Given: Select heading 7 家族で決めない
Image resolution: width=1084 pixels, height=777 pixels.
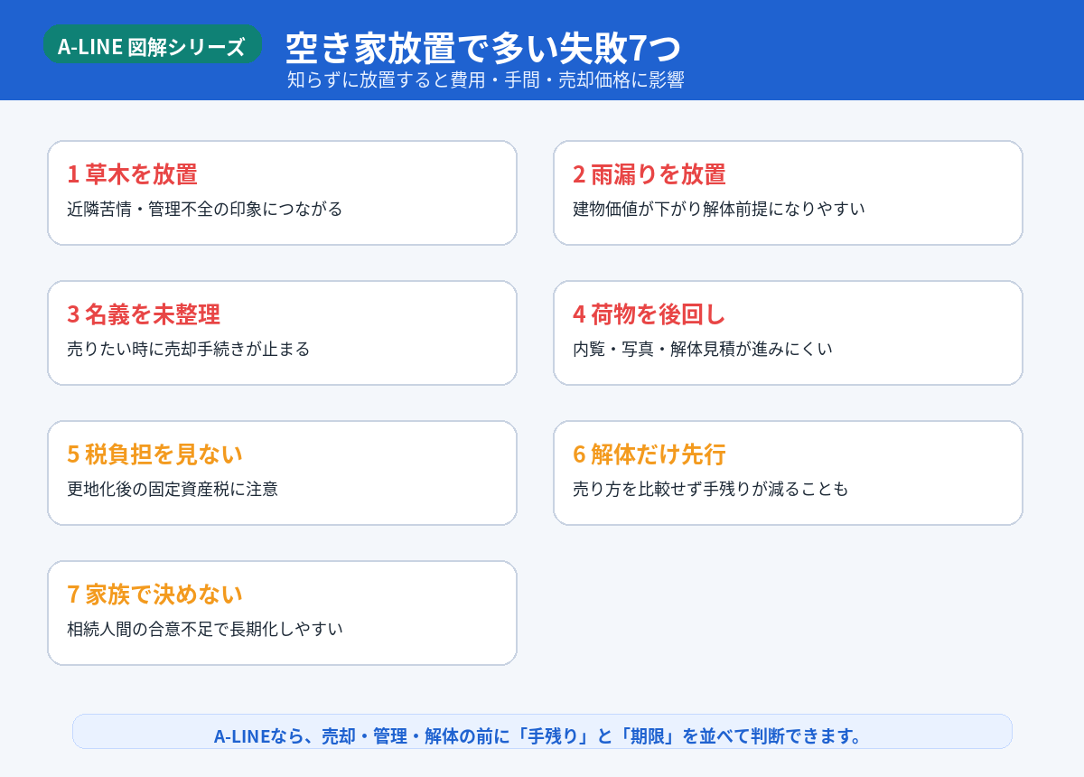Looking at the screenshot, I should click(x=154, y=594).
